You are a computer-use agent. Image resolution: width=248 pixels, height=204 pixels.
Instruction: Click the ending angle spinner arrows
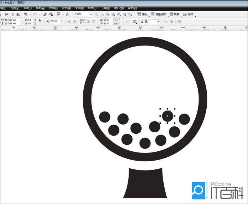pos(116,24)
